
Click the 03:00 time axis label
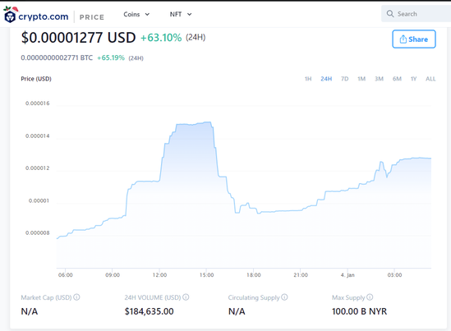[x=394, y=275]
